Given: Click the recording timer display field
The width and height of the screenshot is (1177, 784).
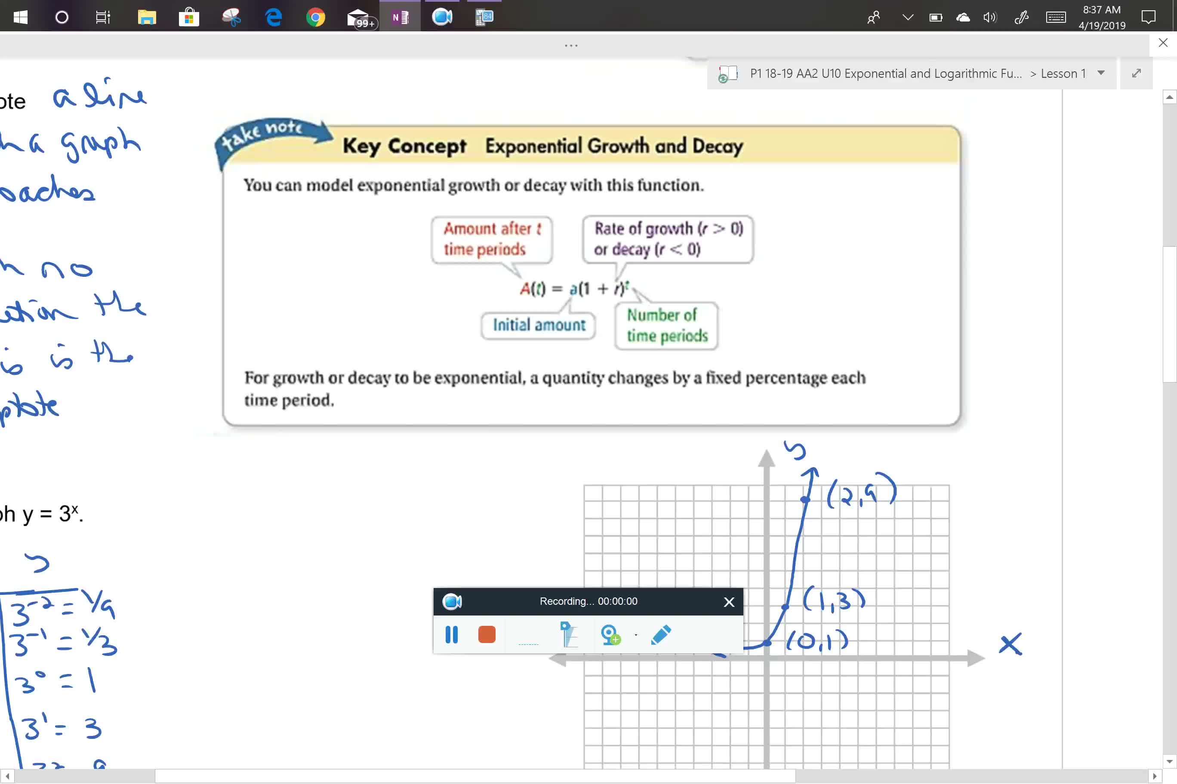Looking at the screenshot, I should click(x=588, y=602).
